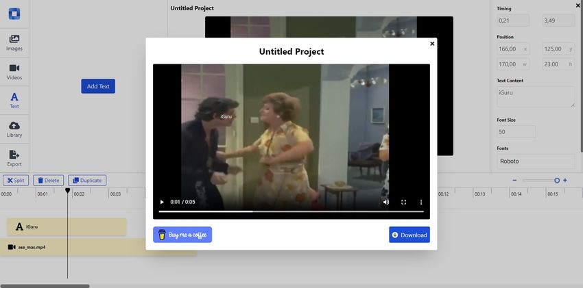Edit the width field 170,00
This screenshot has height=288, width=583.
pos(513,64)
